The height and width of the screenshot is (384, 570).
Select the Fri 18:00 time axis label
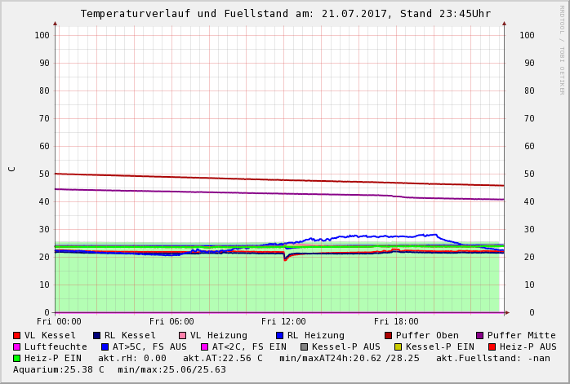396,322
